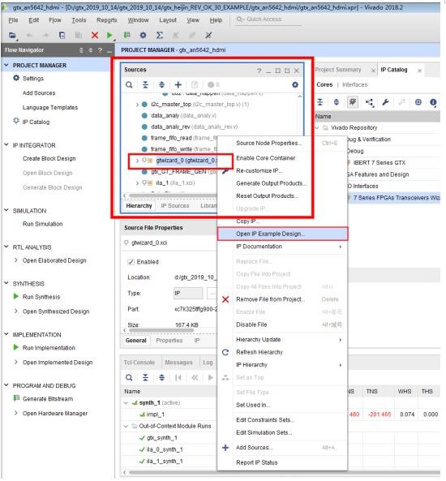Open Sources panel settings gear
446x481 pixels.
pyautogui.click(x=295, y=84)
